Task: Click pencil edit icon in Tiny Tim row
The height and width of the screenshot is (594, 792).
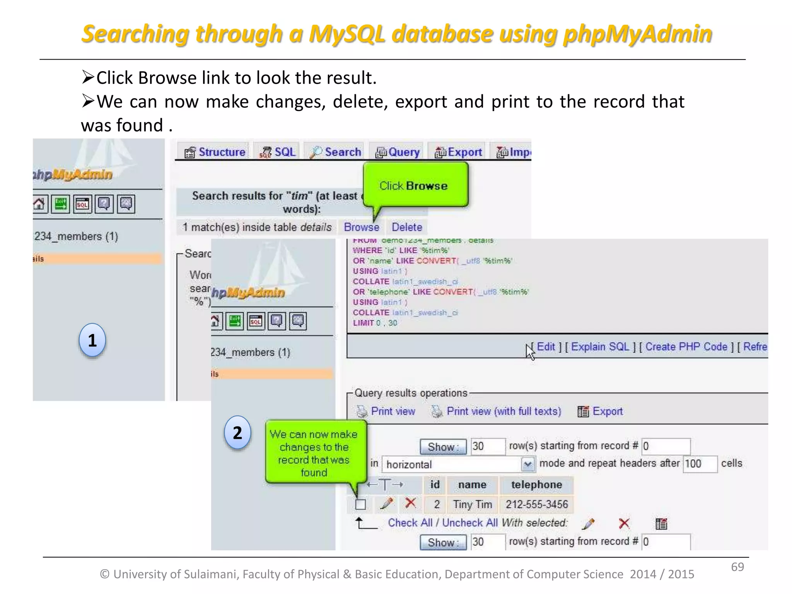Action: [x=386, y=504]
